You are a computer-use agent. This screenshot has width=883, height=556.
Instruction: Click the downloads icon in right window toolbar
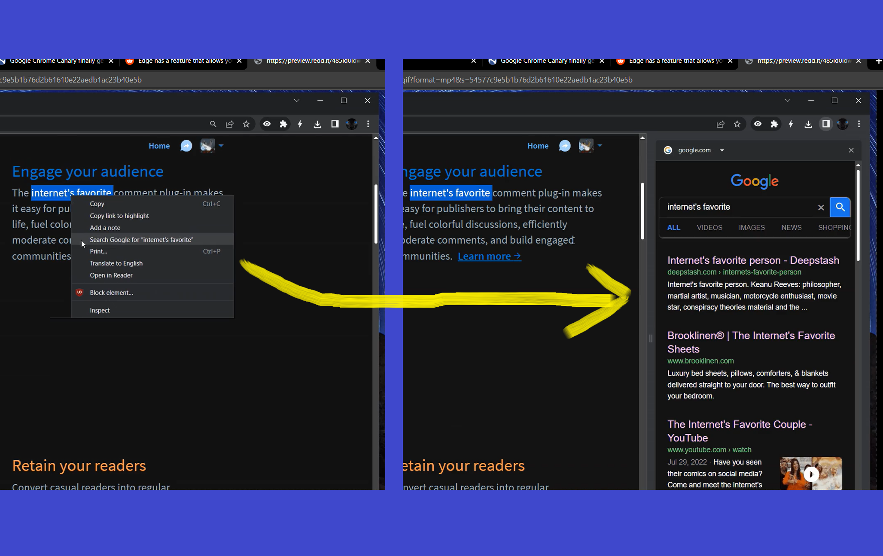point(808,124)
